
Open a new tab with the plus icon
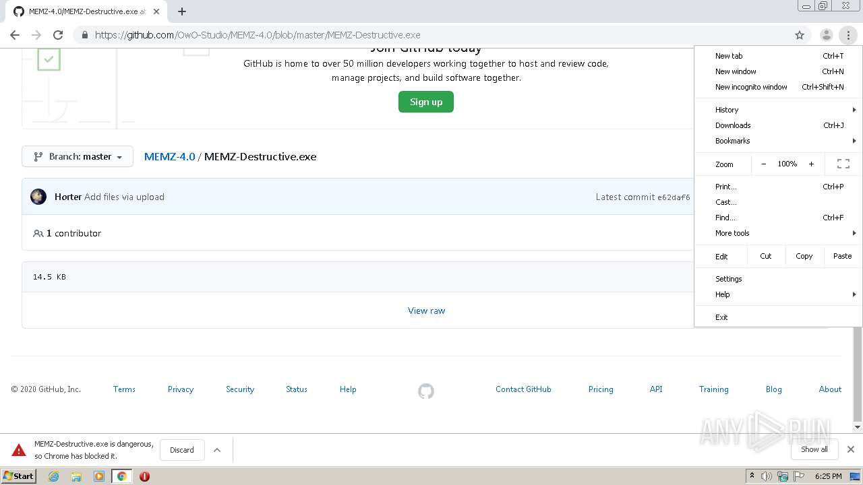pyautogui.click(x=182, y=11)
